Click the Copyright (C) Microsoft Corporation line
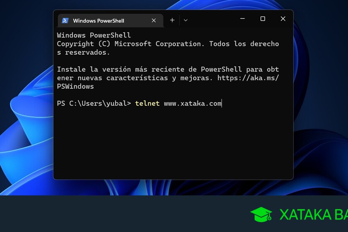Screen dimensions: 348x232 point(168,44)
